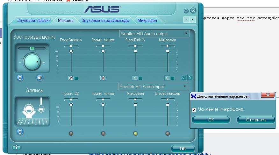
Task: Click the information icon at bottom left
Action: point(16,147)
